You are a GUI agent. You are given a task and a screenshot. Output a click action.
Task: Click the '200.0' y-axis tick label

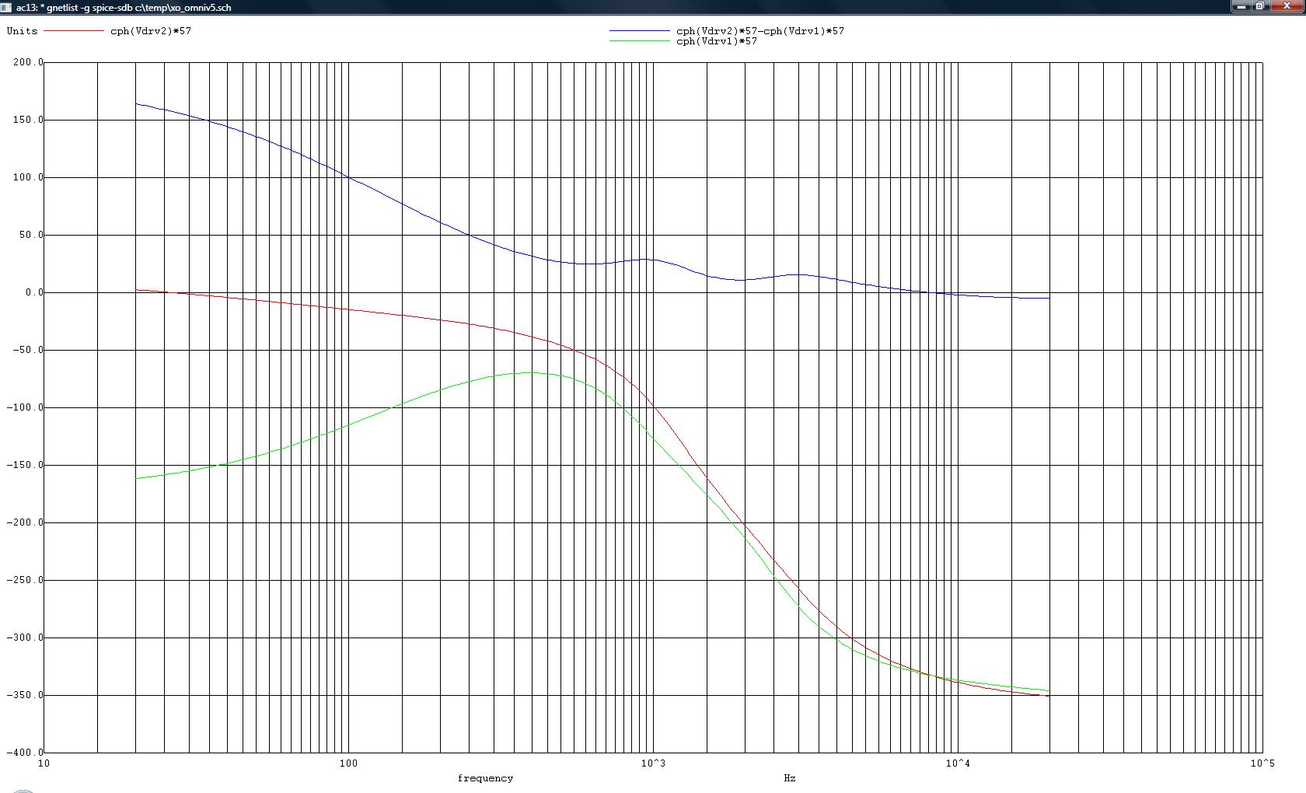[29, 62]
